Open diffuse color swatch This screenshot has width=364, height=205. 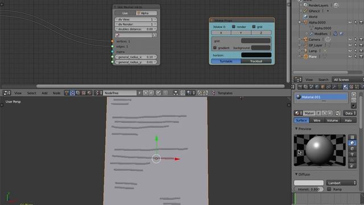[309, 183]
